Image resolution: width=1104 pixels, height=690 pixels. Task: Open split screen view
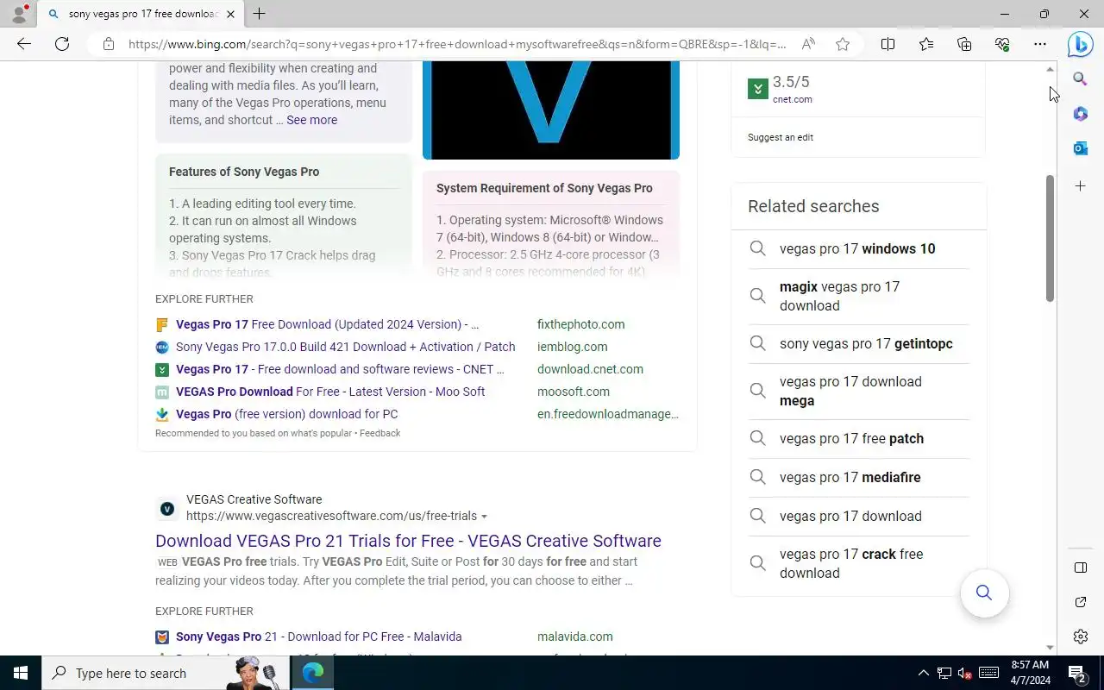click(888, 44)
